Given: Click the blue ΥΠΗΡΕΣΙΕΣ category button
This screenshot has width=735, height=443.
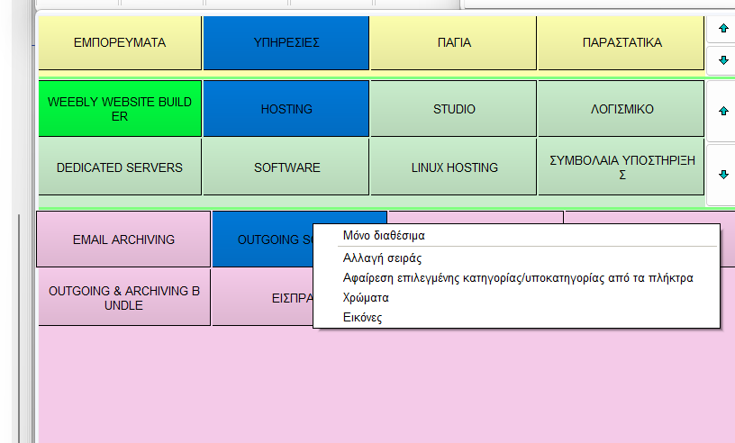Looking at the screenshot, I should [286, 42].
